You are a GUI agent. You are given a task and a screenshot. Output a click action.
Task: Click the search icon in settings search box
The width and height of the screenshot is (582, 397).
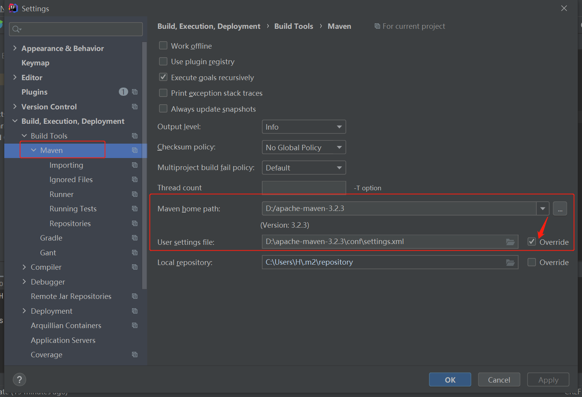tap(16, 29)
